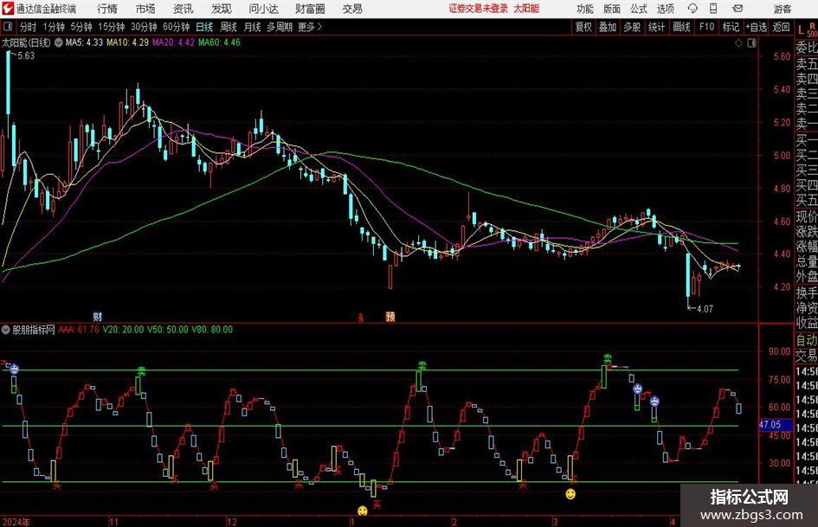Image resolution: width=818 pixels, height=527 pixels.
Task: Switch to the 周线 weekly tab
Action: coord(229,27)
